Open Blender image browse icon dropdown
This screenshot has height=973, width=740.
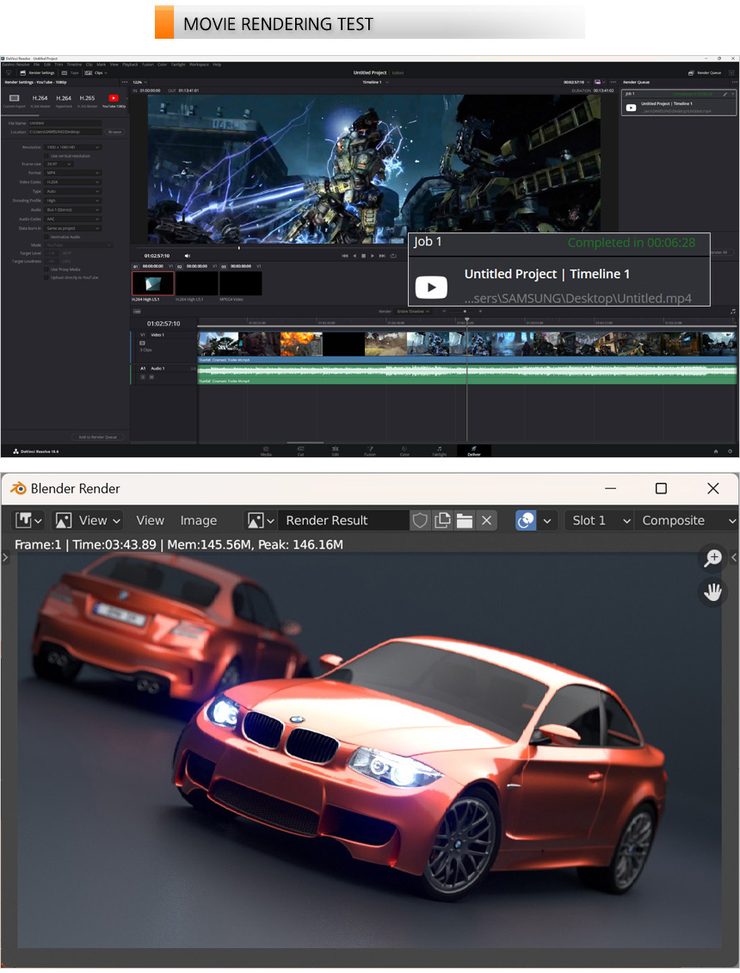click(261, 521)
